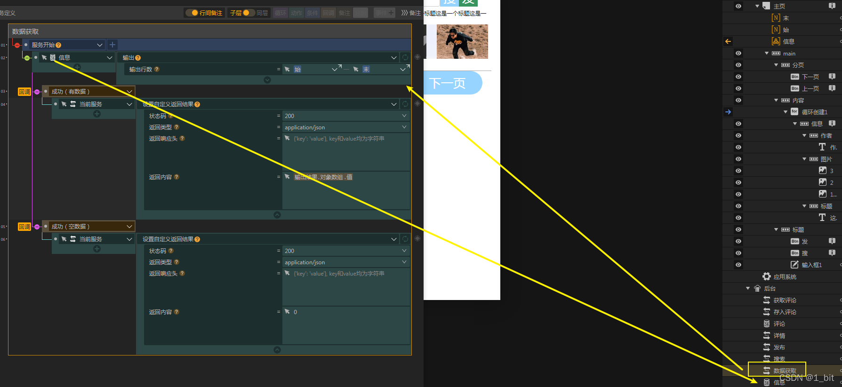
Task: Toggle visibility of 主页 layer
Action: (738, 6)
